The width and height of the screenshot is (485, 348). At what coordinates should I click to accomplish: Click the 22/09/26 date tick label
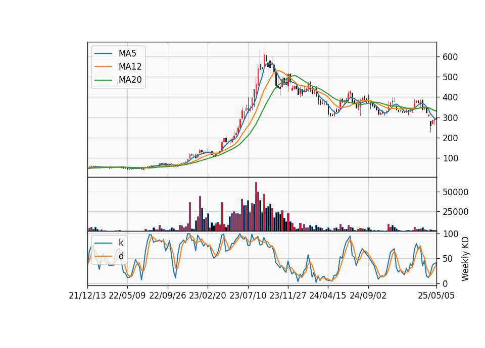[168, 296]
